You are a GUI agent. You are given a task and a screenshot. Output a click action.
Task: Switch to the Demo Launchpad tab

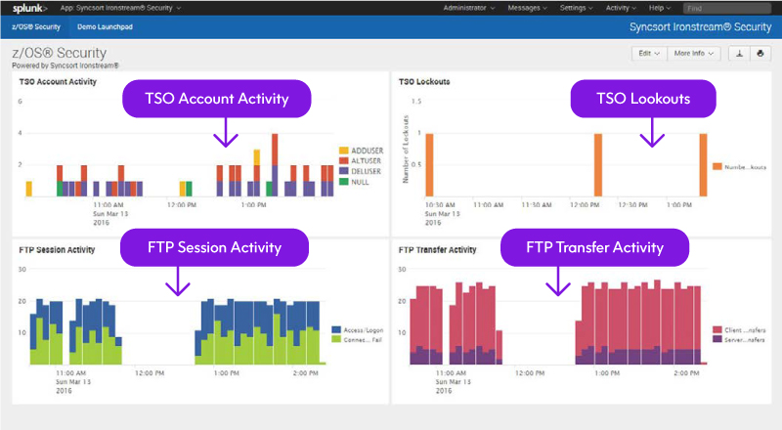[105, 27]
